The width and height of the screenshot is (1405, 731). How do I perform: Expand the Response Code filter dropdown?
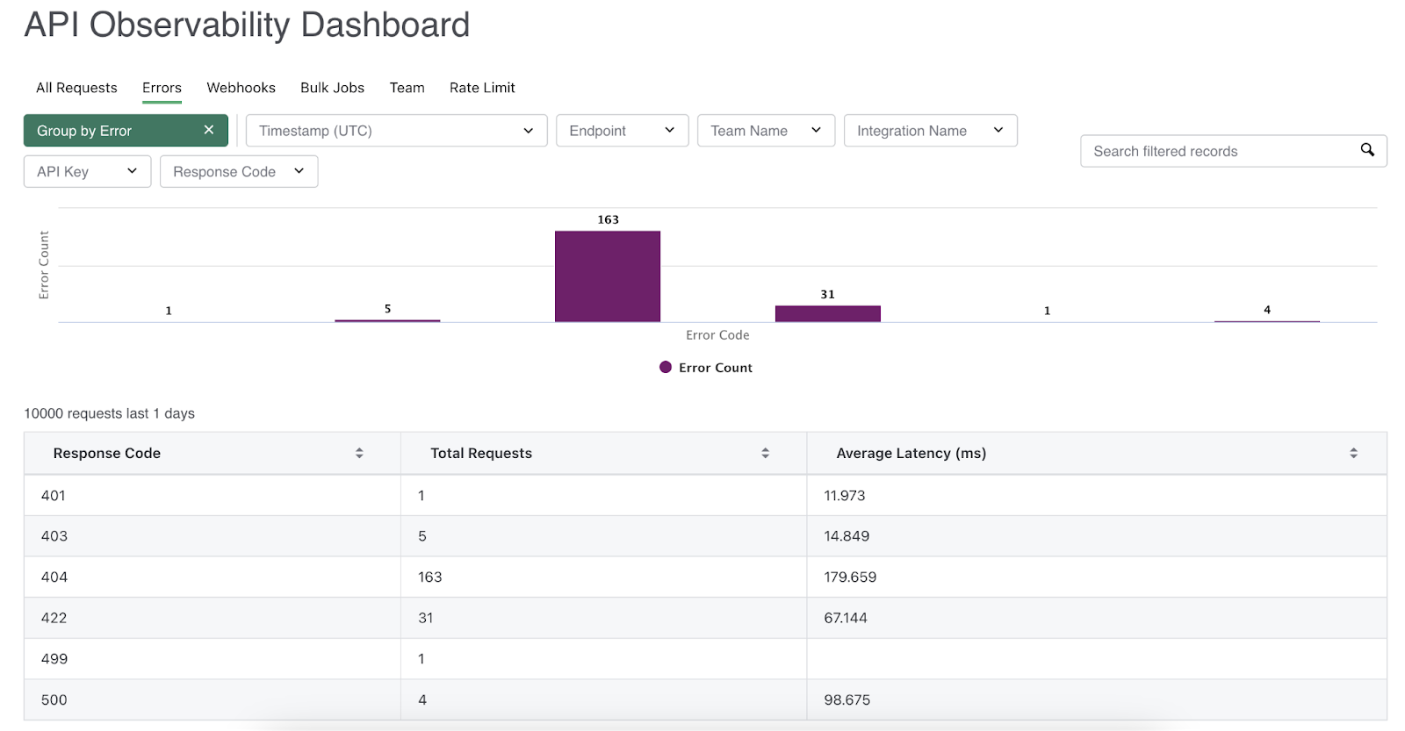tap(238, 172)
